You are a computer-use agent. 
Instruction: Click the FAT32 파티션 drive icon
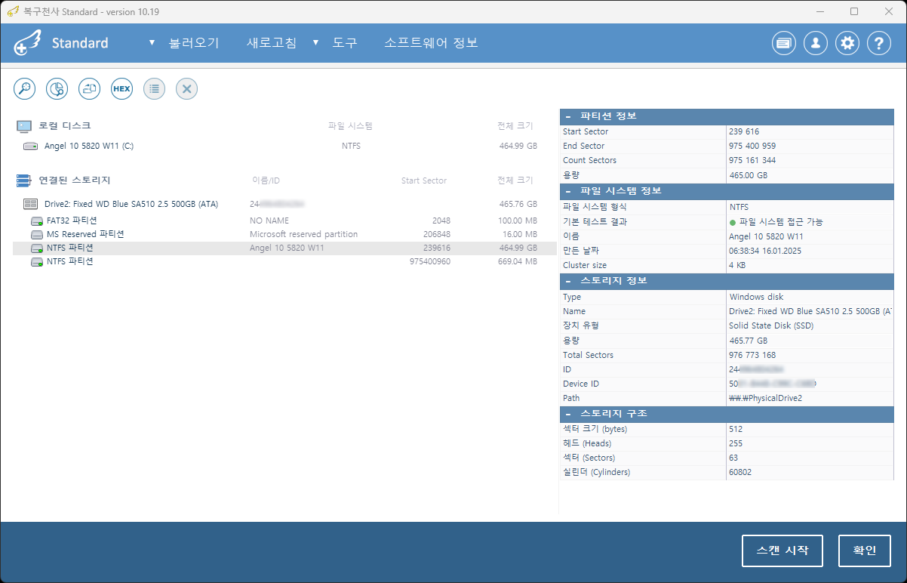pyautogui.click(x=37, y=221)
